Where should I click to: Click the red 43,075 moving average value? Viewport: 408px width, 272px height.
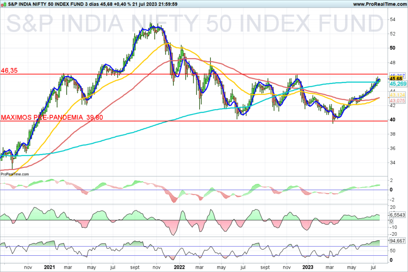click(x=397, y=101)
